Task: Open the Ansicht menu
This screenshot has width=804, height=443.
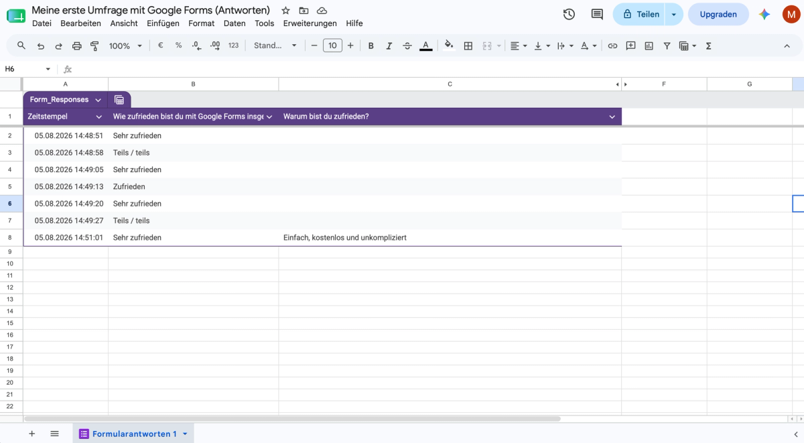Action: 124,23
